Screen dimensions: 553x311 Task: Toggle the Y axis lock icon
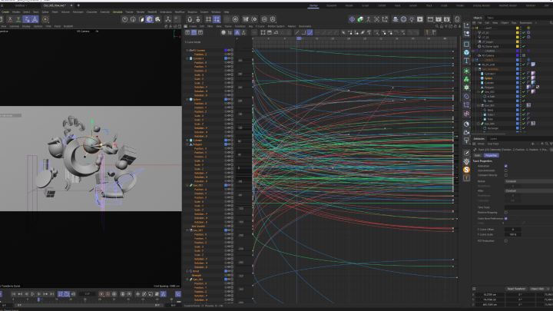point(18,19)
